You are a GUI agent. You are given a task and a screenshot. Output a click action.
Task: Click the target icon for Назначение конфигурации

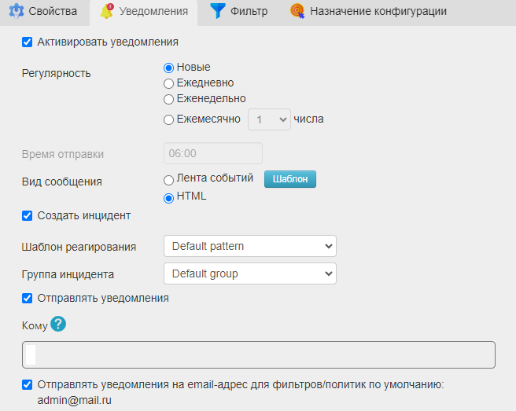click(297, 11)
